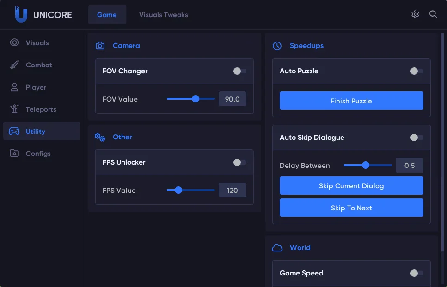Select the Game tab
The height and width of the screenshot is (287, 447).
tap(107, 15)
